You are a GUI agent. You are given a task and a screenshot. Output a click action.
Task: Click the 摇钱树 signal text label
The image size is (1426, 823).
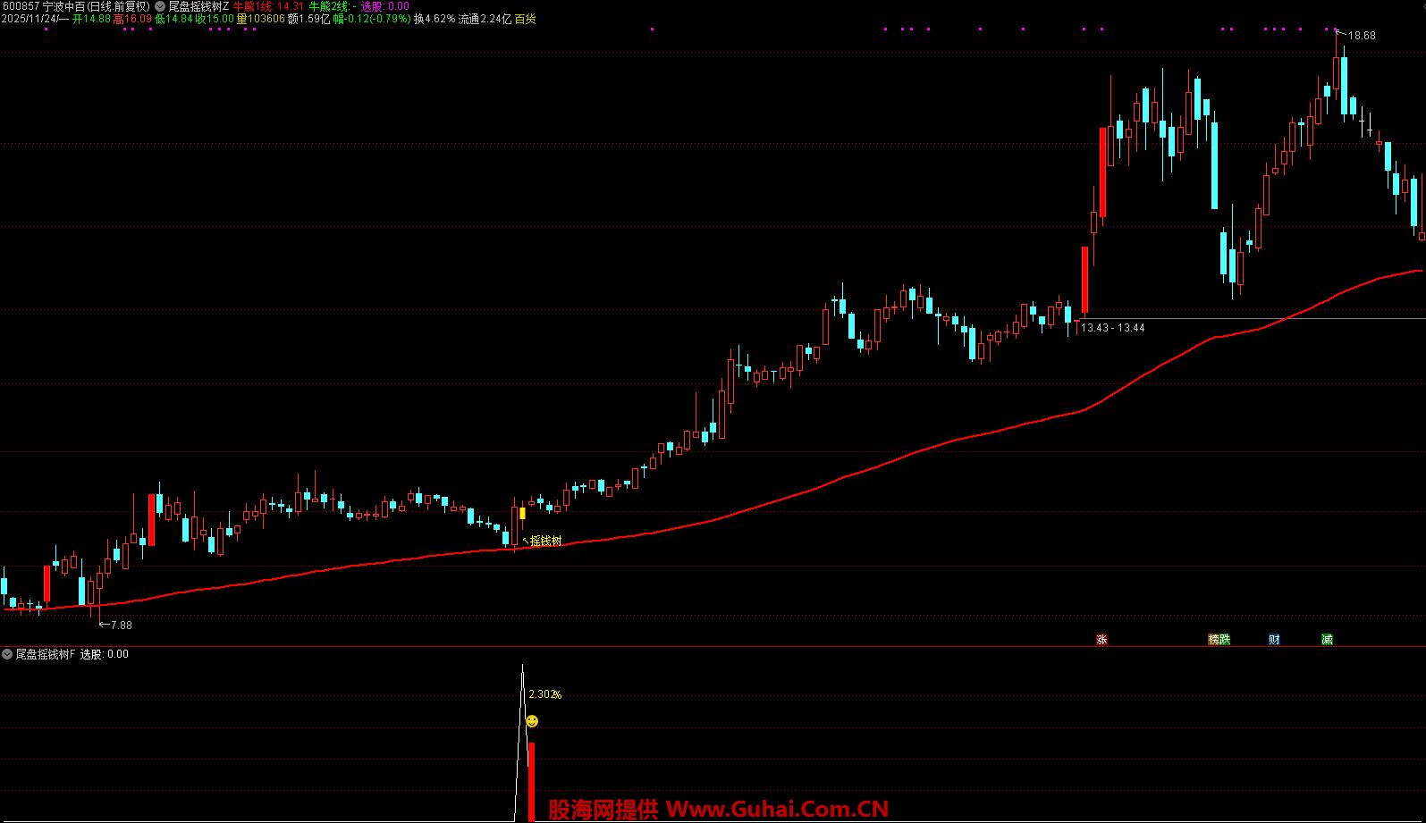coord(545,541)
